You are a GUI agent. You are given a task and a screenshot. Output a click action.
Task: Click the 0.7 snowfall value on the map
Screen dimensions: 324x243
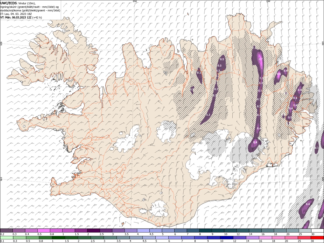click(261, 59)
